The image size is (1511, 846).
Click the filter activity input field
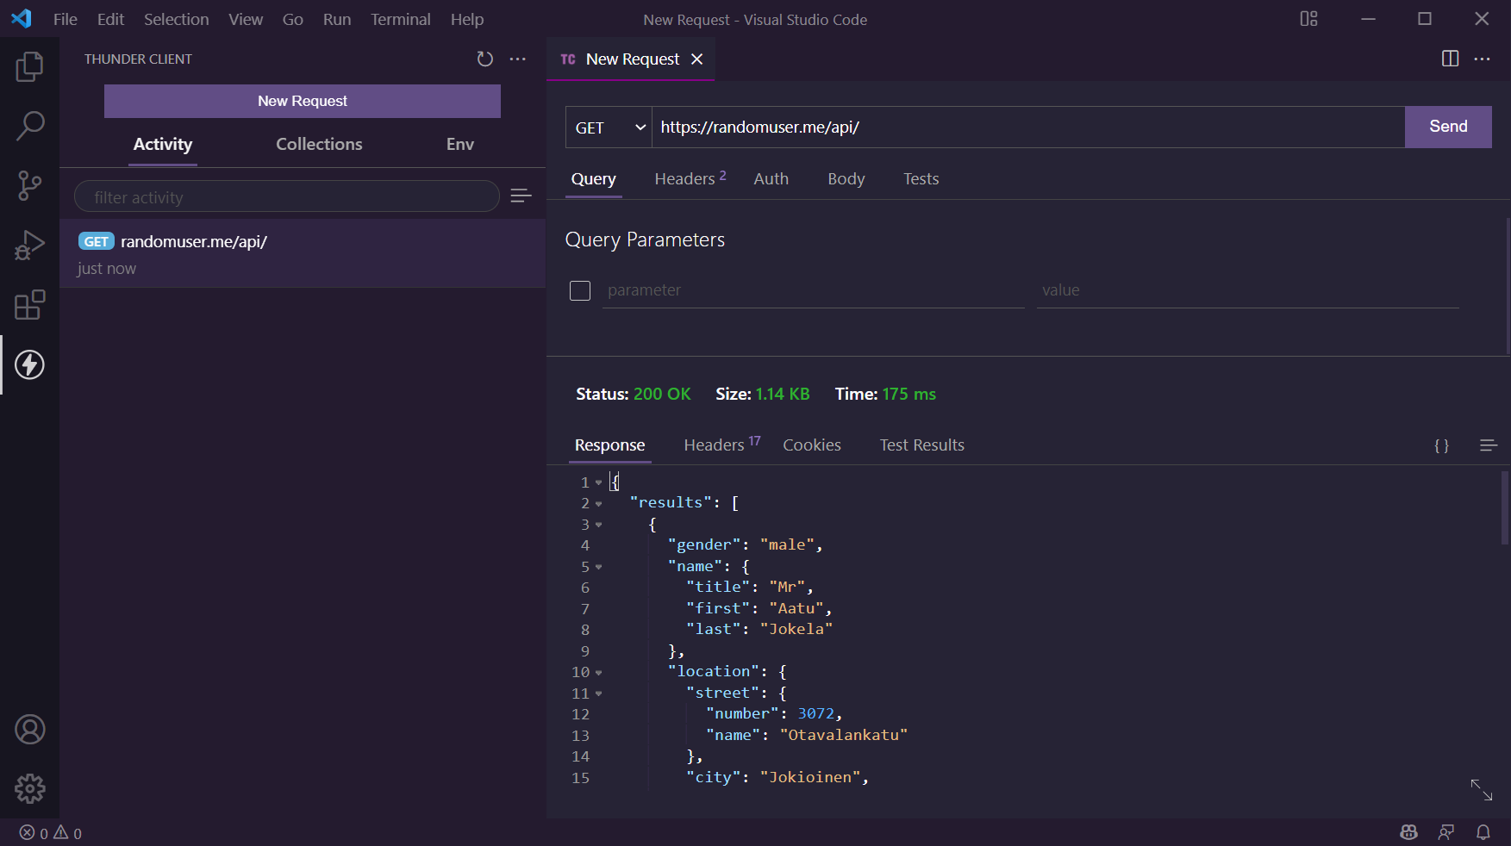(287, 197)
